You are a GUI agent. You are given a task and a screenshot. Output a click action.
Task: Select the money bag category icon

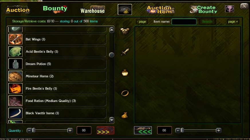point(125,115)
